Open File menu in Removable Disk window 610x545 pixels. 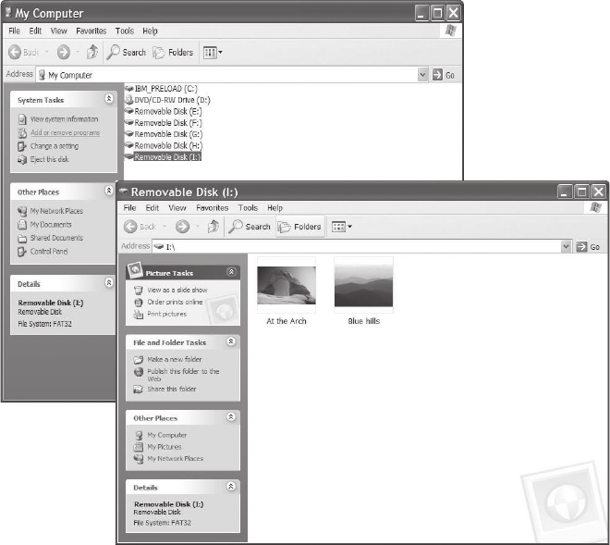pos(129,208)
